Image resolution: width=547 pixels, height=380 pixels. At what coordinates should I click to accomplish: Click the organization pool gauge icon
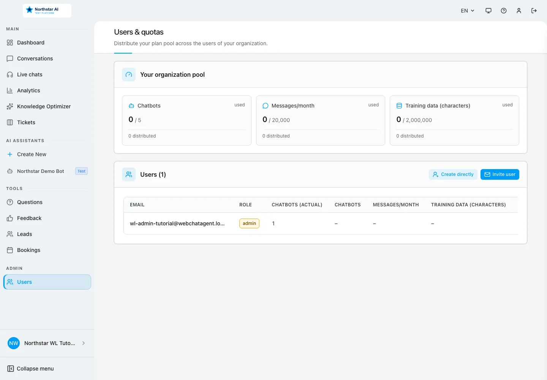pos(129,74)
